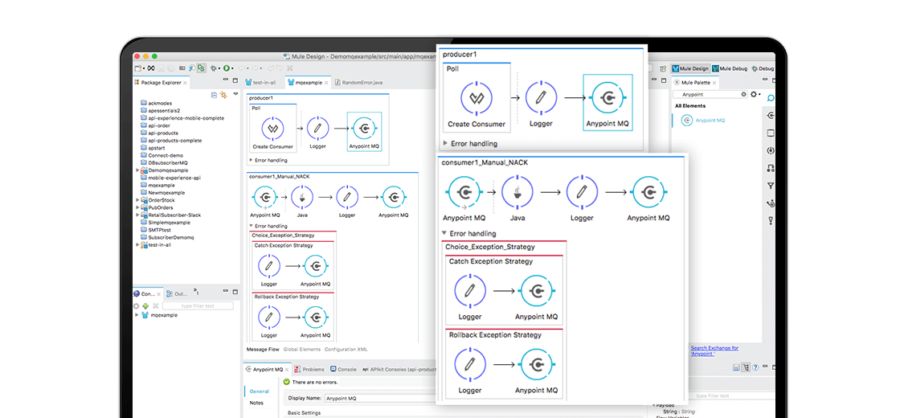This screenshot has width=900, height=418.
Task: Focus the lower-left type filter text field
Action: click(x=198, y=306)
